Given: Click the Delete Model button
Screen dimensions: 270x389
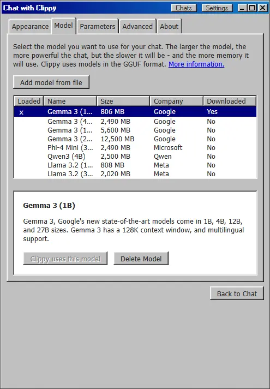Looking at the screenshot, I should [141, 259].
